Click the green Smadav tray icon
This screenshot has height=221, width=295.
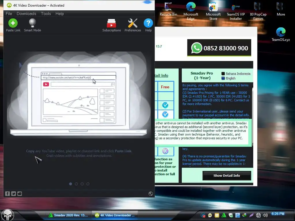pyautogui.click(x=224, y=215)
